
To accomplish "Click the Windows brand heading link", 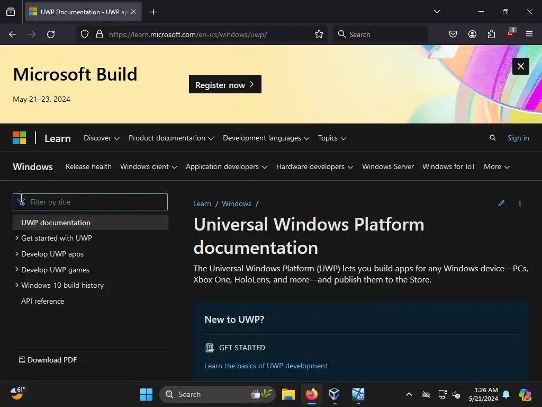I will (33, 166).
